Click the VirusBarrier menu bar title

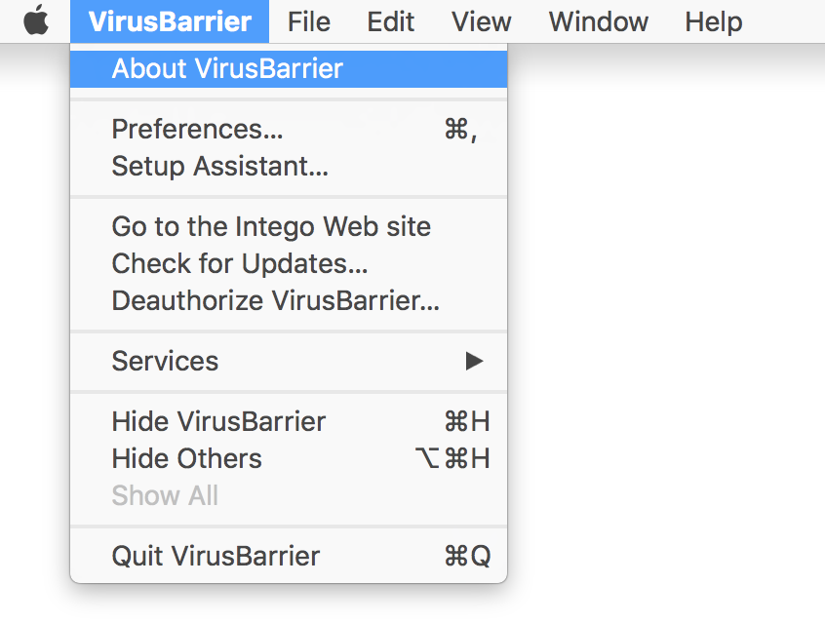coord(170,21)
